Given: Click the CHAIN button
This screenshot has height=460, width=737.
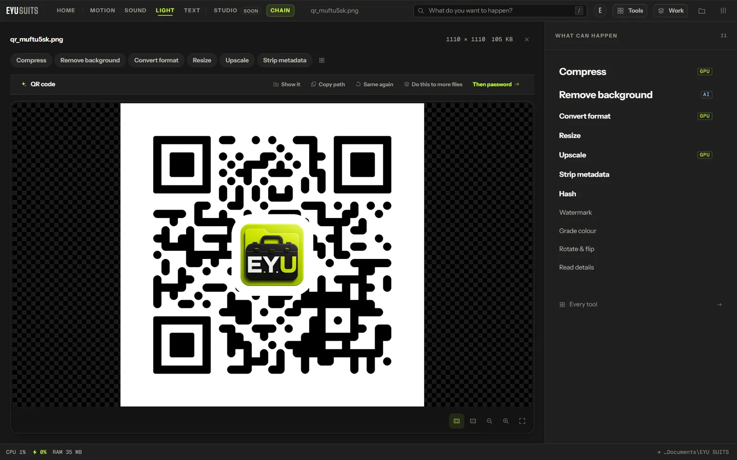Looking at the screenshot, I should 280,11.
